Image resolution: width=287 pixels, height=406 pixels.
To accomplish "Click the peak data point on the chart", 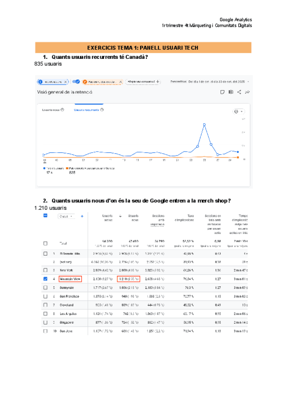I will [x=204, y=124].
